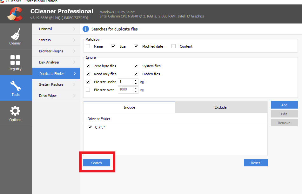Click the blue info icon
Viewport: 302px width, 194px height.
coord(86,29)
